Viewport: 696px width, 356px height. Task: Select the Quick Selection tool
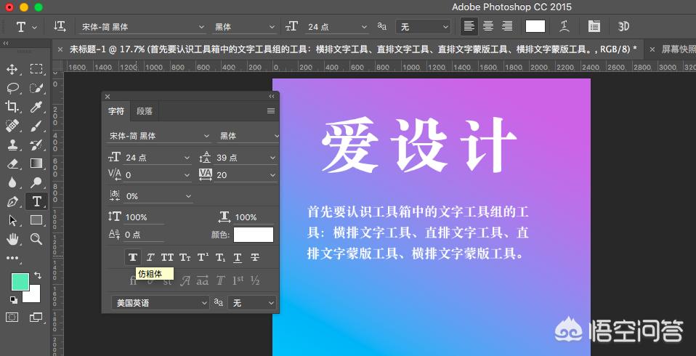click(x=36, y=88)
